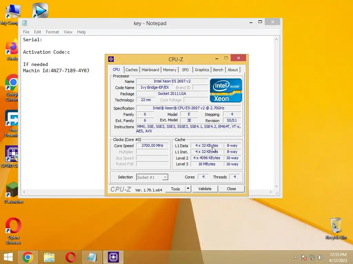This screenshot has width=353, height=264.
Task: Switch to the Mainboard tab
Action: click(150, 70)
